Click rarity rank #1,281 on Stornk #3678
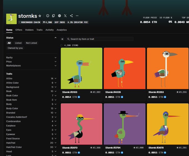 (x=182, y=148)
